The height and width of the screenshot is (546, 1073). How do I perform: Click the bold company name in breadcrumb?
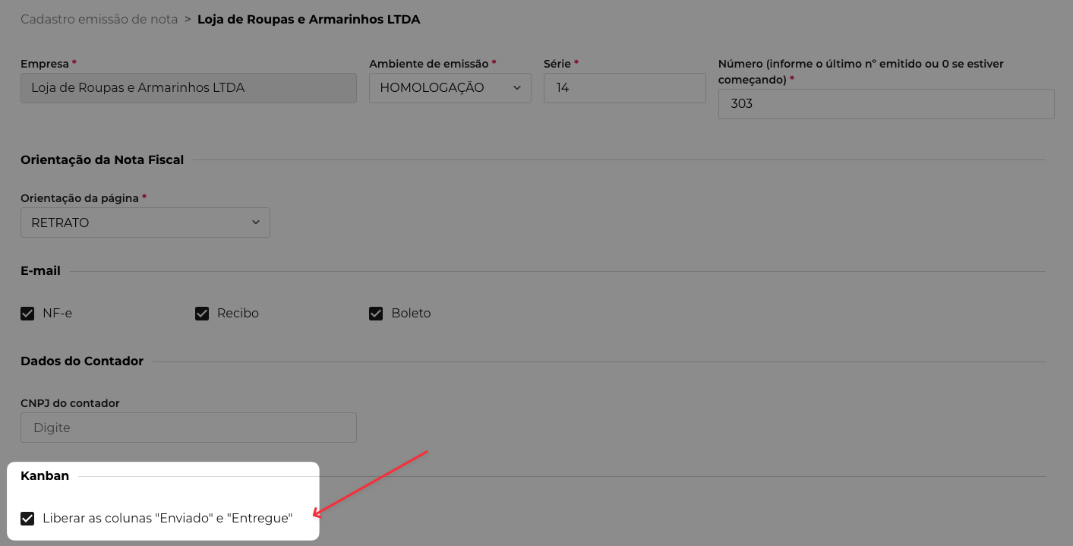[x=308, y=19]
